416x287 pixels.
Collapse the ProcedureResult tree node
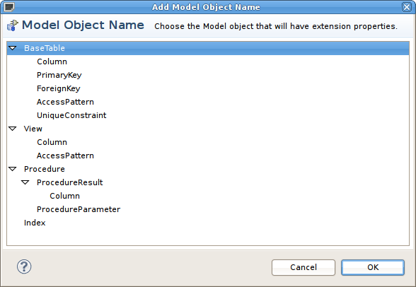25,182
